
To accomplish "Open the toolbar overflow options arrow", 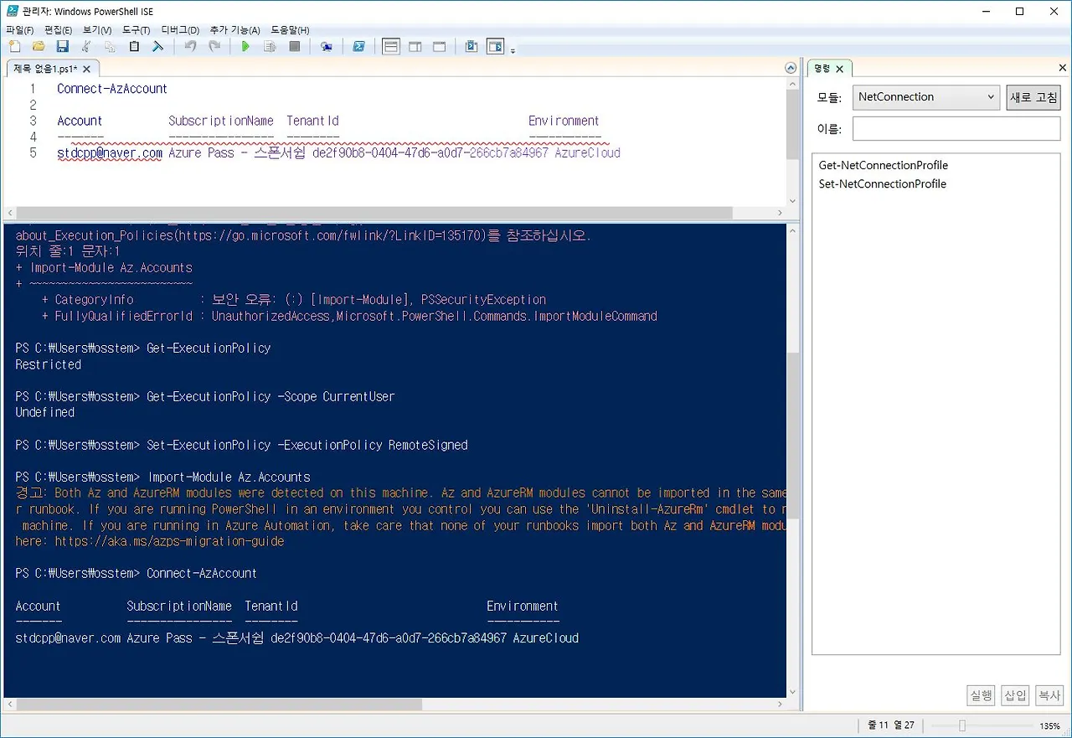I will tap(513, 50).
